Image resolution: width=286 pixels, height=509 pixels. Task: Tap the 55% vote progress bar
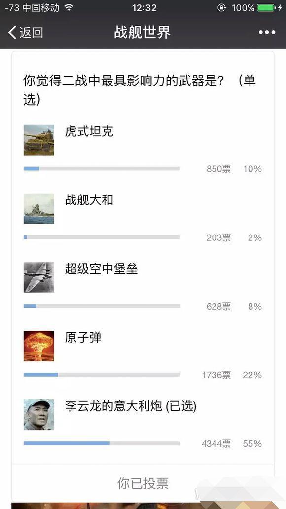(x=102, y=443)
